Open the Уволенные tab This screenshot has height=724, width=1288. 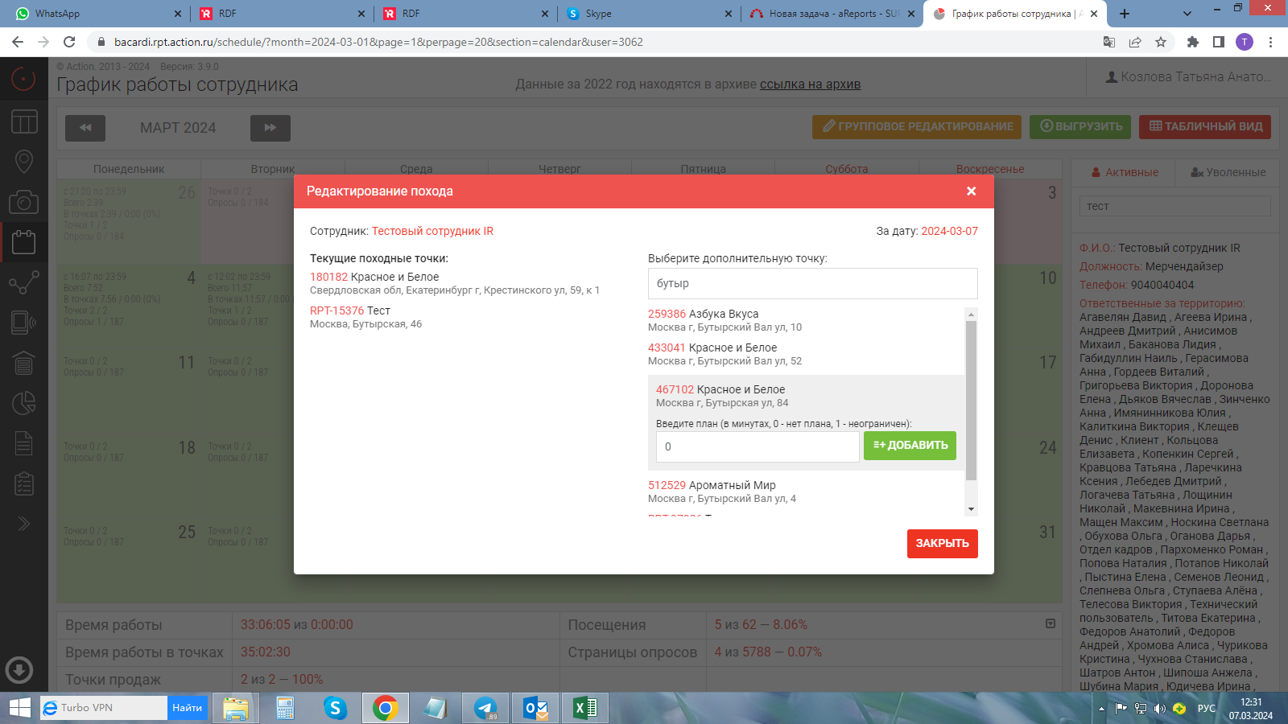(x=1228, y=172)
